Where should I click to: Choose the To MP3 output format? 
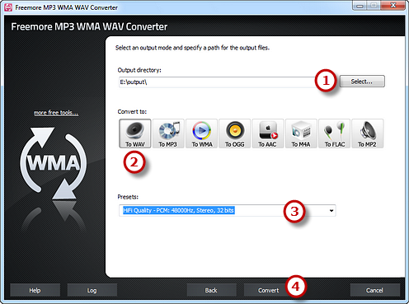[x=168, y=133]
